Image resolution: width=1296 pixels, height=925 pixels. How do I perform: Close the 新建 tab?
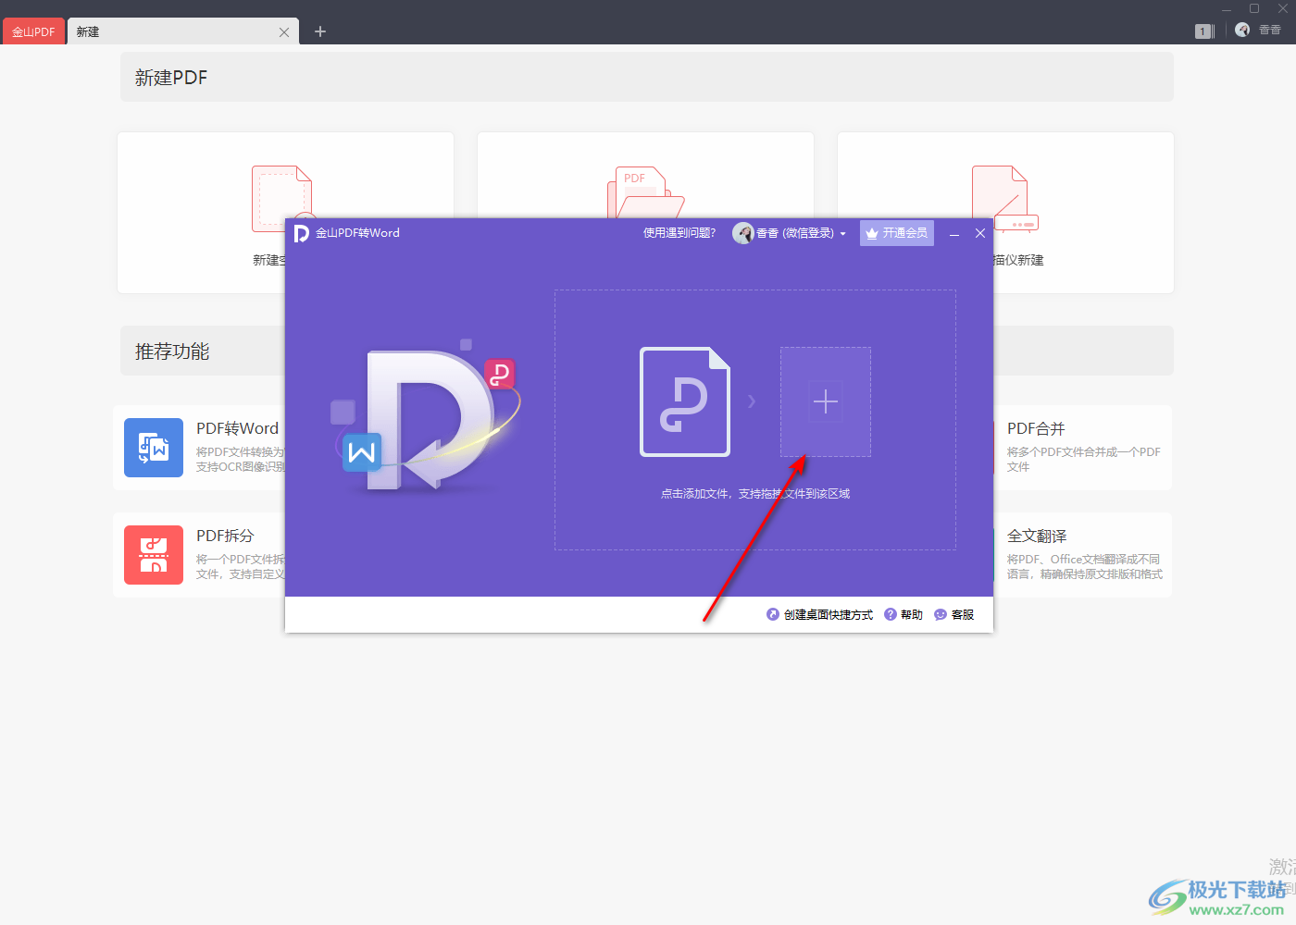click(x=284, y=32)
